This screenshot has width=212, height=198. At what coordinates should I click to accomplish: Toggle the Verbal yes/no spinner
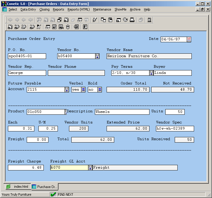point(83,90)
